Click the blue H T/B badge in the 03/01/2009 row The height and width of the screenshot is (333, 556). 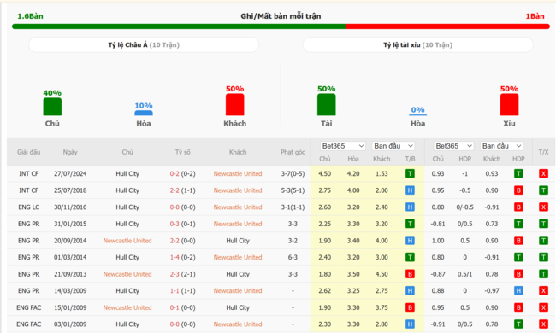click(410, 324)
